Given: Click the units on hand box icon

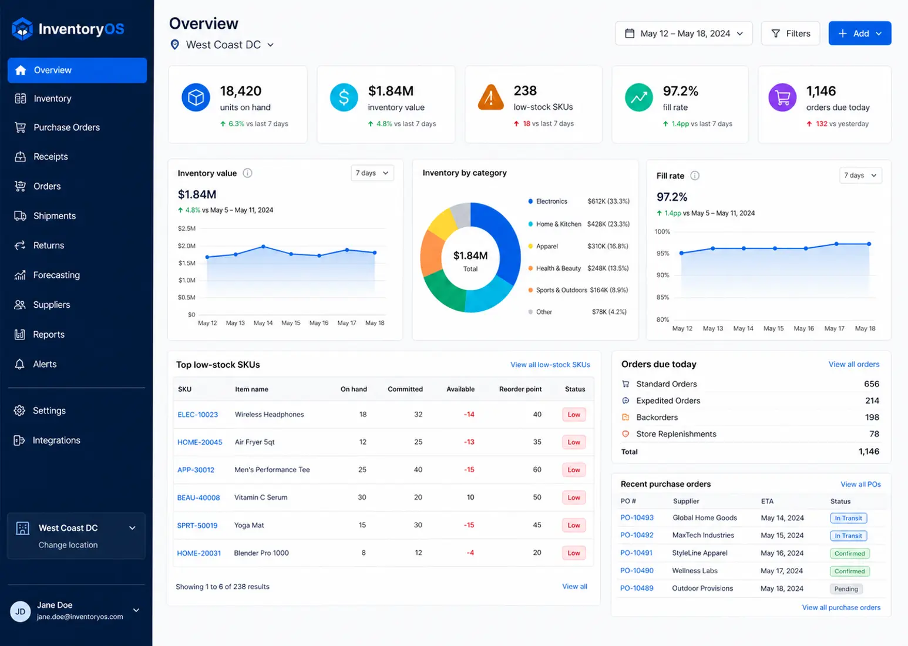Looking at the screenshot, I should (x=196, y=97).
